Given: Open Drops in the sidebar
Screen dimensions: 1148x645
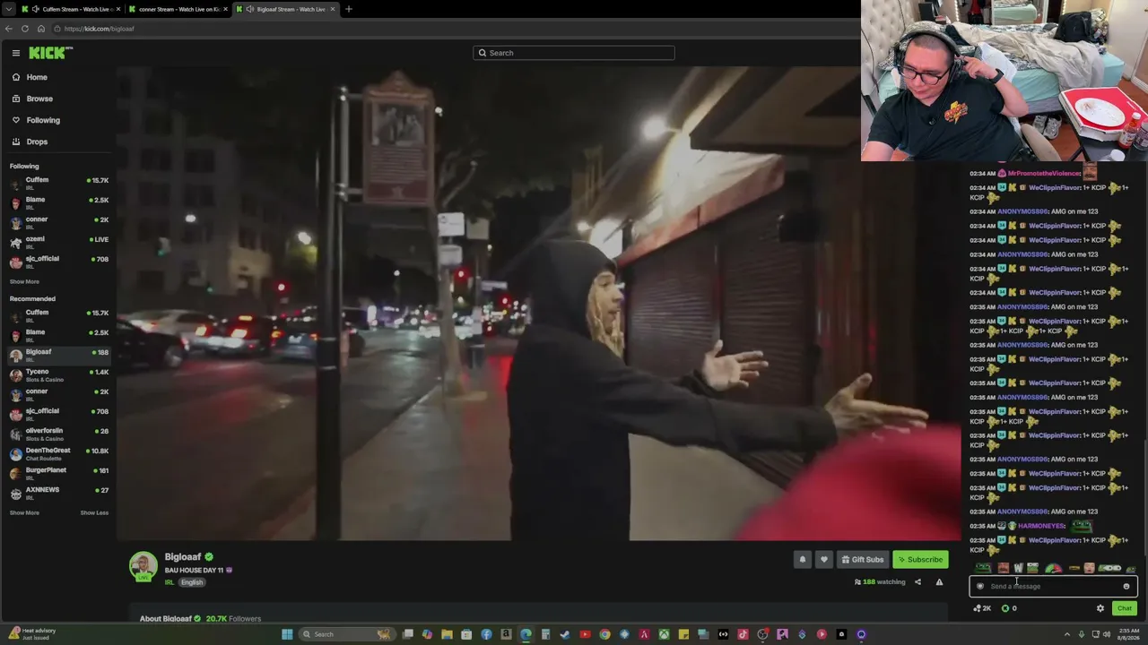Looking at the screenshot, I should click(37, 142).
